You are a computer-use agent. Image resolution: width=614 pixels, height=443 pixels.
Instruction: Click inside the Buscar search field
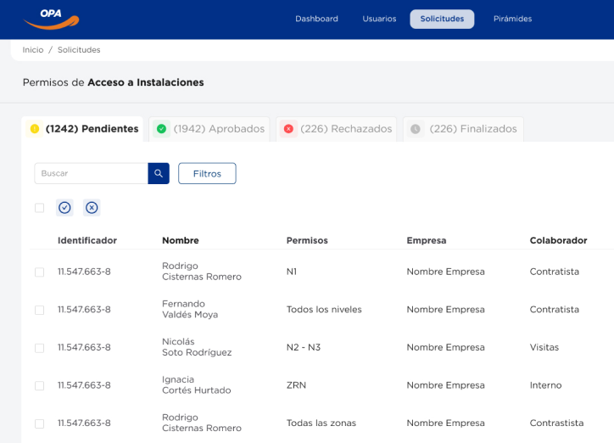coord(92,173)
